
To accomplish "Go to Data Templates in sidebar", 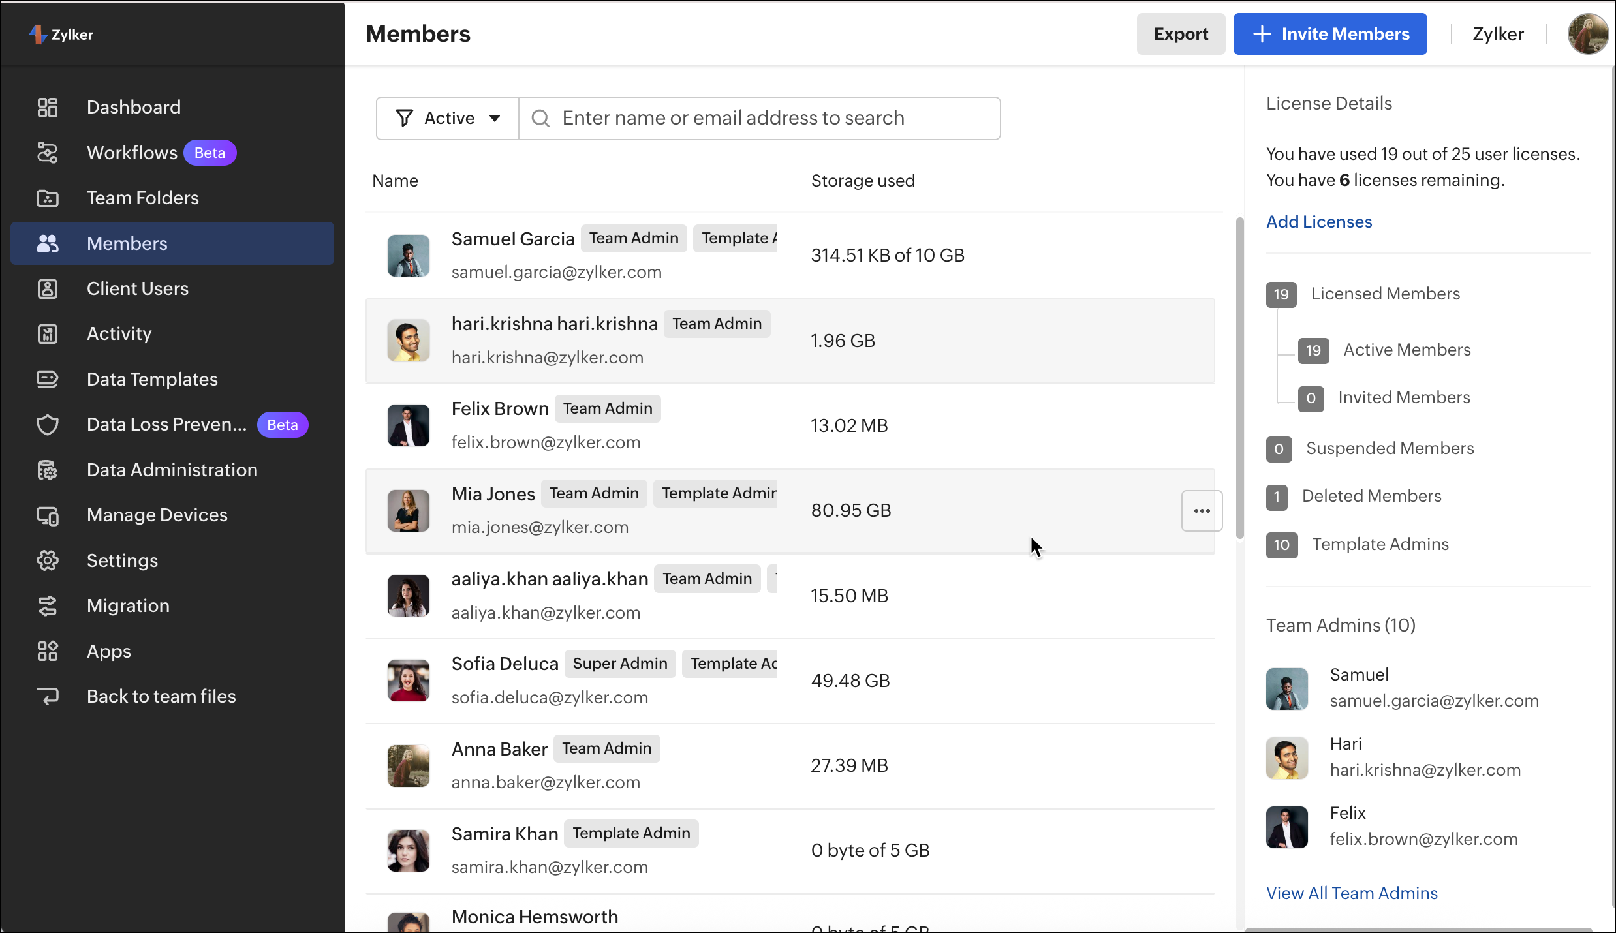I will click(152, 379).
